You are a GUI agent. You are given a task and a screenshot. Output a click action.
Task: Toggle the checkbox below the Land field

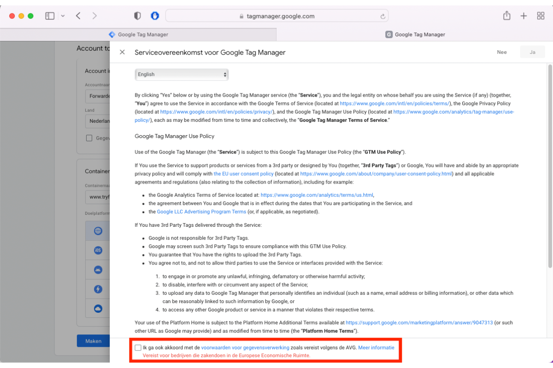coord(89,138)
